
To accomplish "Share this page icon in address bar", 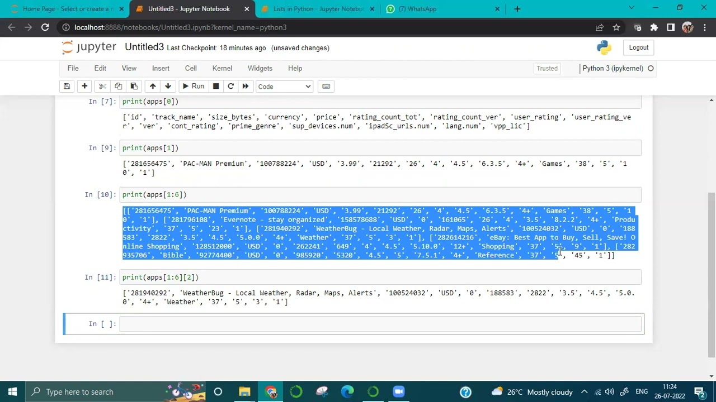I will click(599, 27).
